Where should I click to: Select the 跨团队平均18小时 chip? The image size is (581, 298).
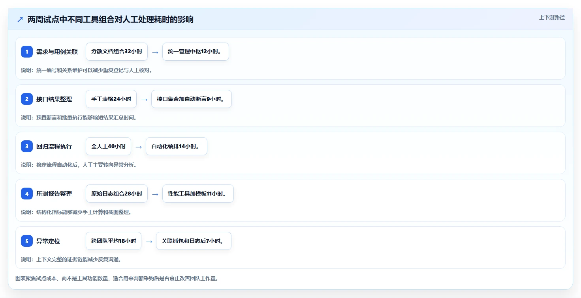pyautogui.click(x=113, y=241)
